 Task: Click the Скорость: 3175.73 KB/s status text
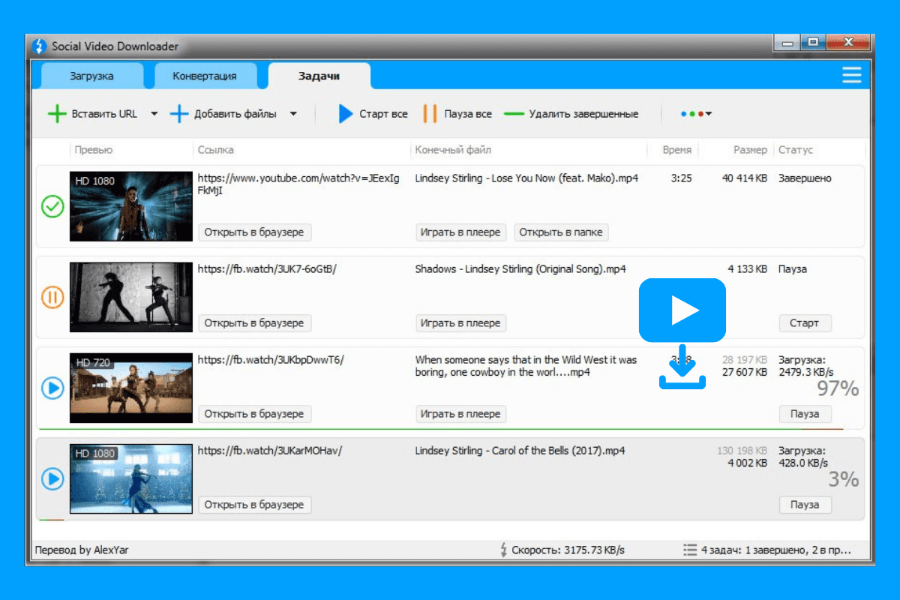568,550
